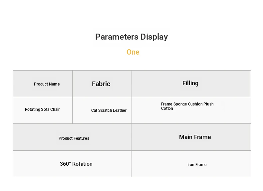Select the Main Frame header
The width and height of the screenshot is (263, 191).
[x=195, y=137]
